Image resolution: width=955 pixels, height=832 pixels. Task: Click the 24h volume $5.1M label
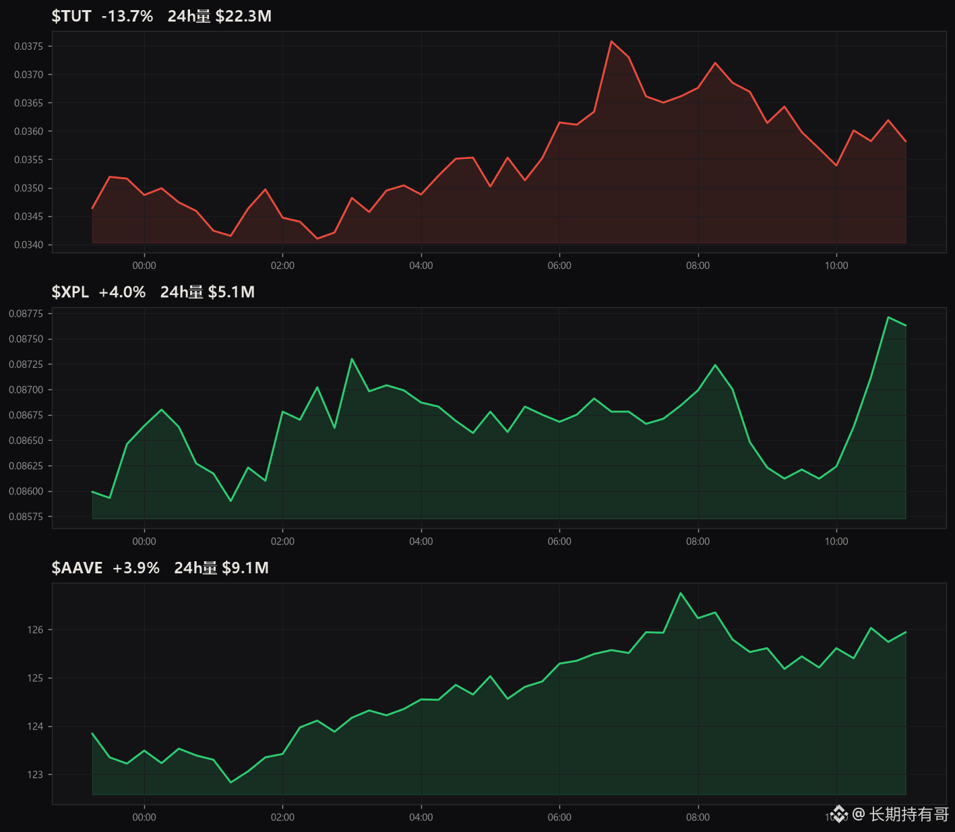pyautogui.click(x=208, y=292)
